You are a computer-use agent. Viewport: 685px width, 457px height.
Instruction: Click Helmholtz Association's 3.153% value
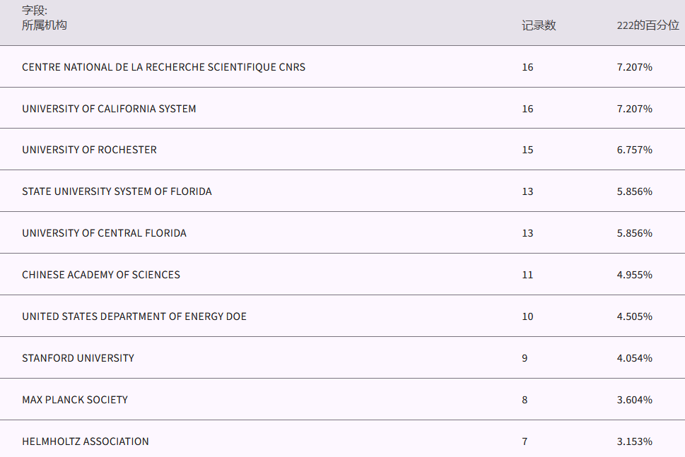coord(634,441)
